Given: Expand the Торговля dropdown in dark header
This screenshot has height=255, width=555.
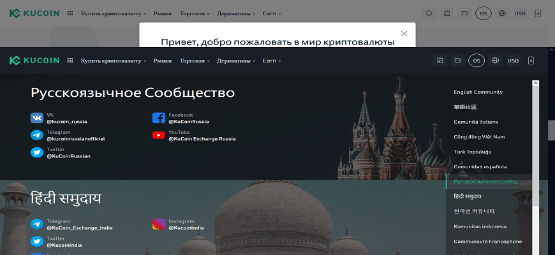Looking at the screenshot, I should coord(195,61).
